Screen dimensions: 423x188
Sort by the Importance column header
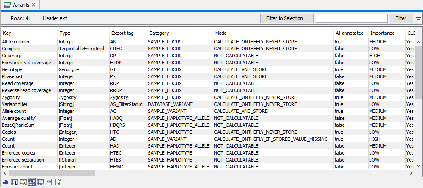click(386, 33)
